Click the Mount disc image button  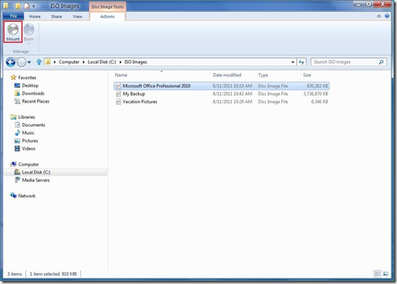tap(13, 32)
